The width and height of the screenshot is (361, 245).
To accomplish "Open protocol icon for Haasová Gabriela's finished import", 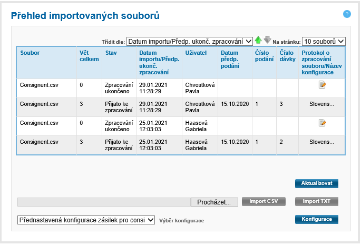I will (x=322, y=123).
